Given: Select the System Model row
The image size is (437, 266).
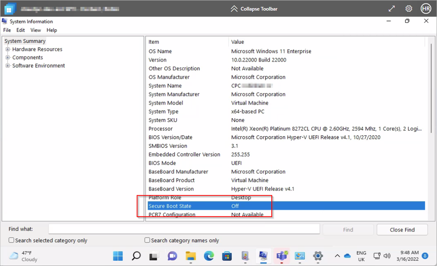Looking at the screenshot, I should coord(286,103).
